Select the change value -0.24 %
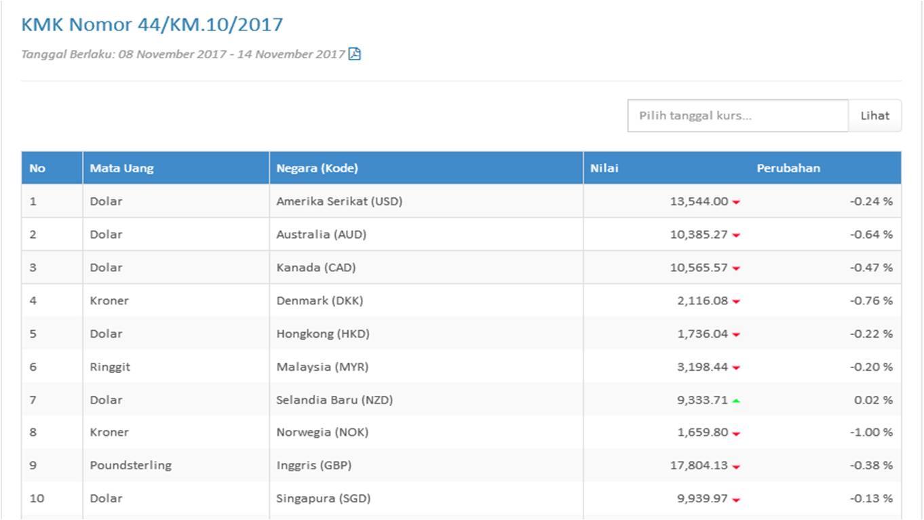 [x=871, y=201]
